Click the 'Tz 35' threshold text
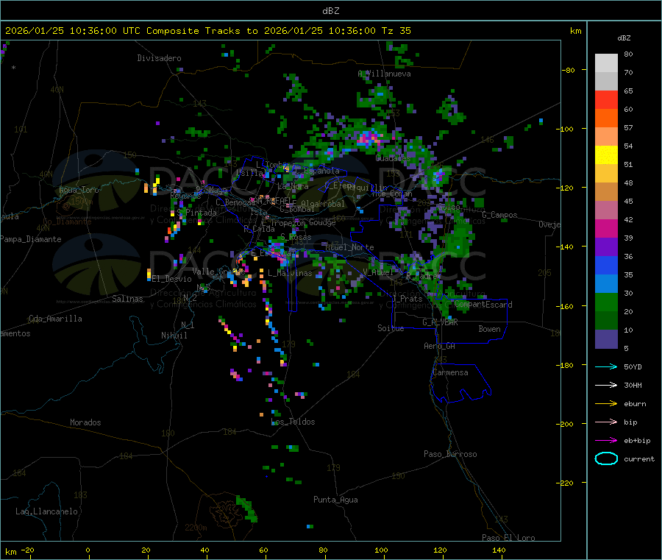Viewport: 662px width, 560px height. [396, 31]
